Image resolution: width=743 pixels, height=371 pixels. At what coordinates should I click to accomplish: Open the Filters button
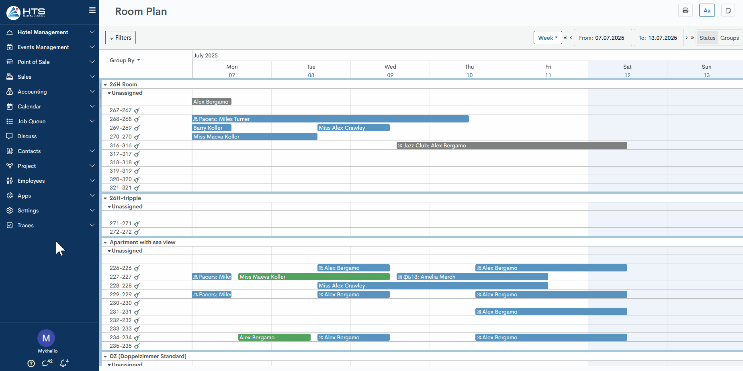click(121, 38)
